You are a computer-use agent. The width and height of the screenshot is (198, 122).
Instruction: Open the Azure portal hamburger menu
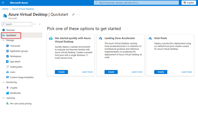(x=3, y=3)
